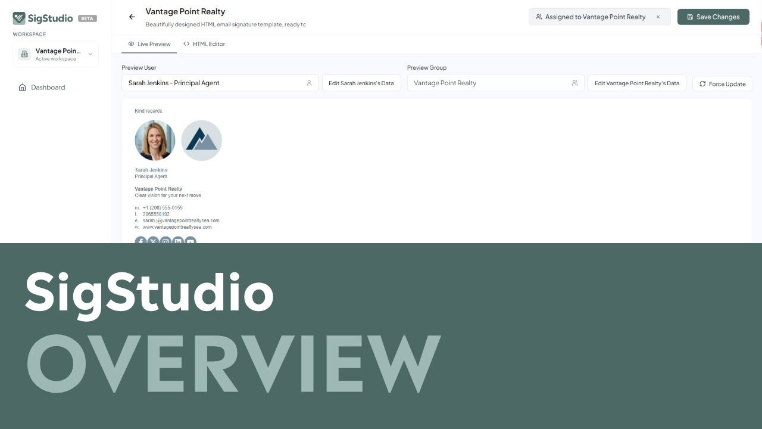This screenshot has height=429, width=762.
Task: Expand the Vantage Point workspace switcher
Action: [56, 54]
